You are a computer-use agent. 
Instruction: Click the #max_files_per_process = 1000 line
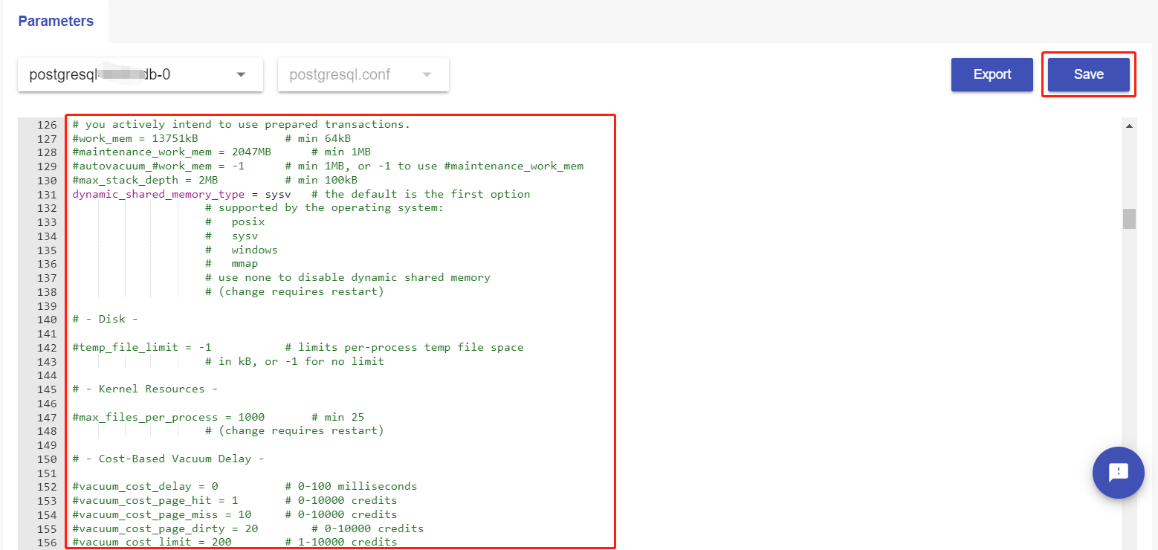(x=168, y=417)
